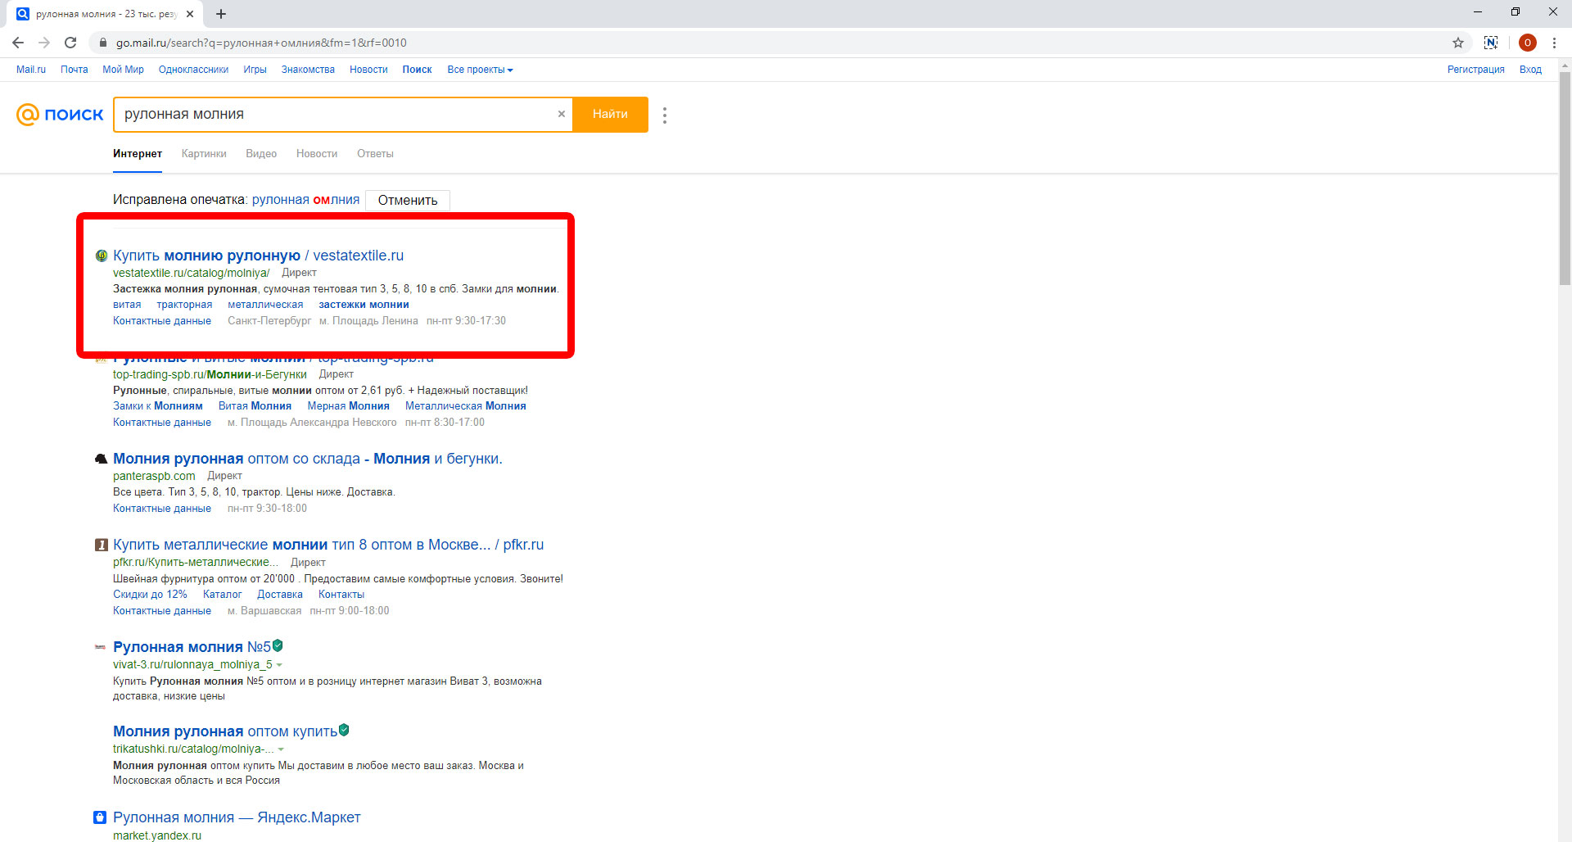Click top-trading-spb.ru green URL link
Viewport: 1572px width, 842px height.
(210, 374)
